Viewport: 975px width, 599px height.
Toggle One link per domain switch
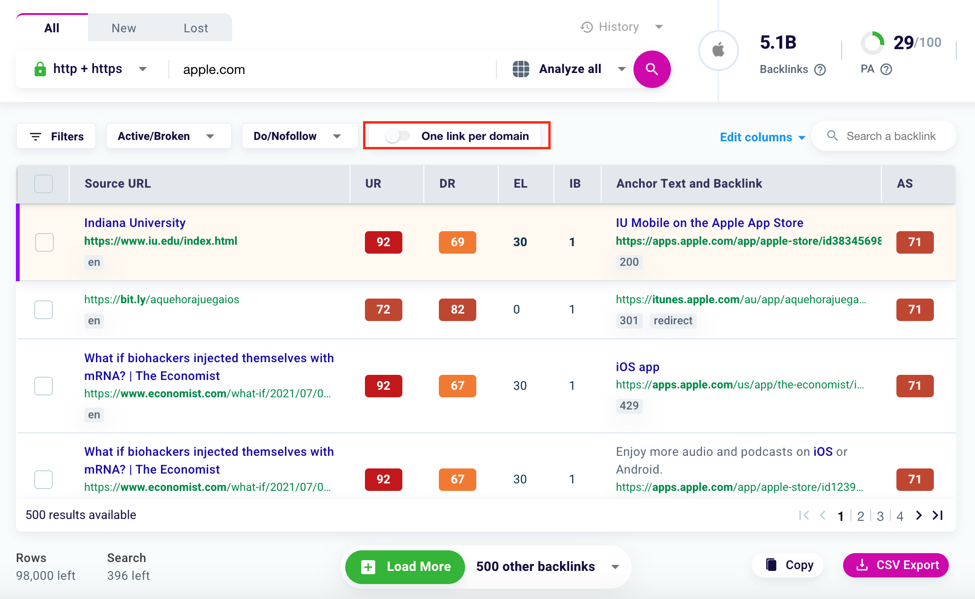click(397, 136)
